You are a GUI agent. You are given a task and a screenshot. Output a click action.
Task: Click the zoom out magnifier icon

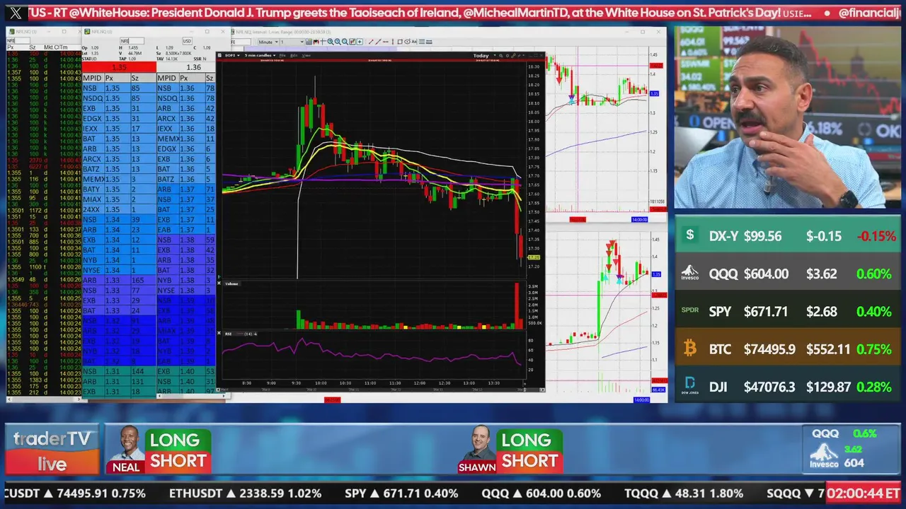pyautogui.click(x=338, y=42)
